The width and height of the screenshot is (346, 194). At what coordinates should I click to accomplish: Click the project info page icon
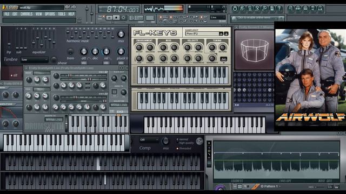point(272,9)
